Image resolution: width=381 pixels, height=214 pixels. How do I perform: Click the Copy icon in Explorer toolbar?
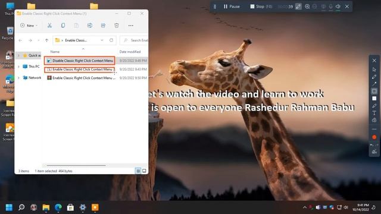[x=63, y=26]
